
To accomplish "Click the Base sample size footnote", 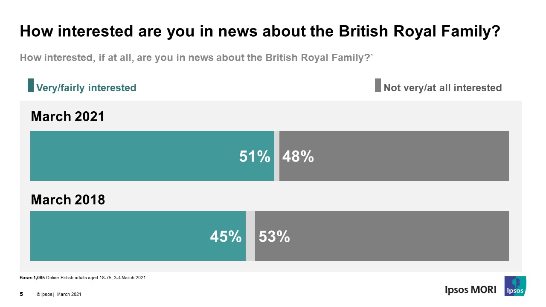I will pos(83,278).
